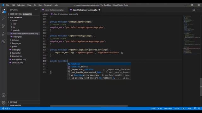Open the Explorer view in activity bar
Image resolution: width=202 pixels, height=113 pixels.
pos(3,11)
